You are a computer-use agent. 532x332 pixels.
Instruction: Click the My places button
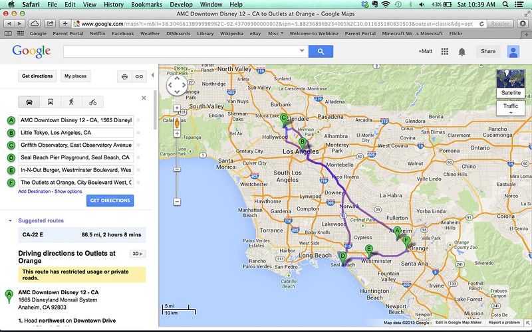coord(76,76)
